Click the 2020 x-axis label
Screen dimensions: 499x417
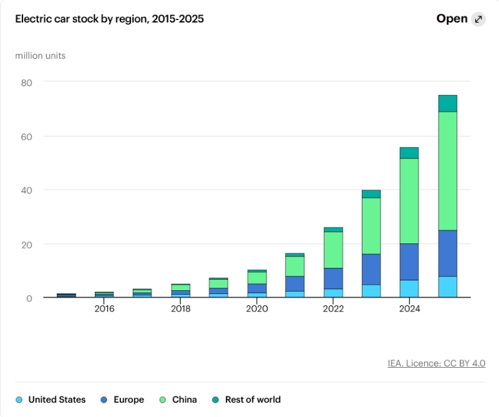click(x=257, y=308)
